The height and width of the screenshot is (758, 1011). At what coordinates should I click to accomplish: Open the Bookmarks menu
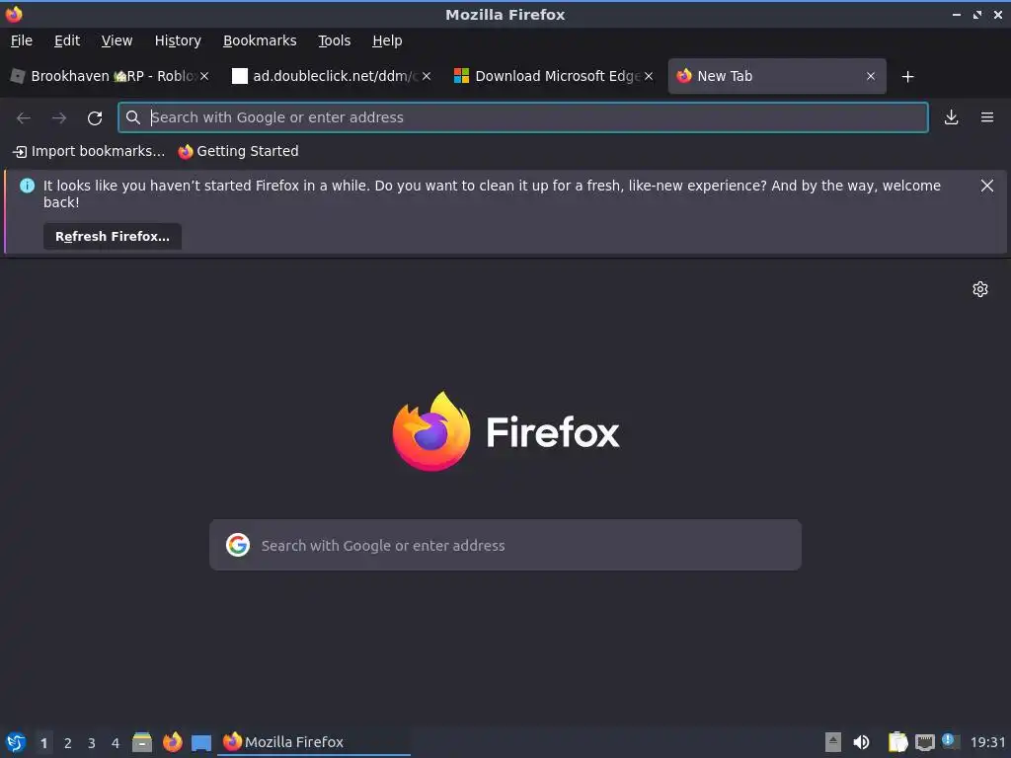click(260, 40)
